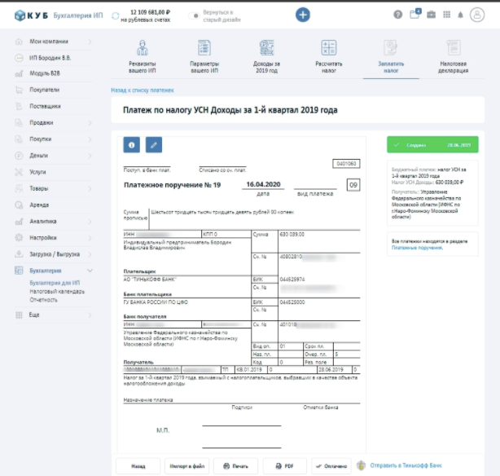
Task: Collapse the Бухгалтерия section chevron
Action: click(x=90, y=271)
